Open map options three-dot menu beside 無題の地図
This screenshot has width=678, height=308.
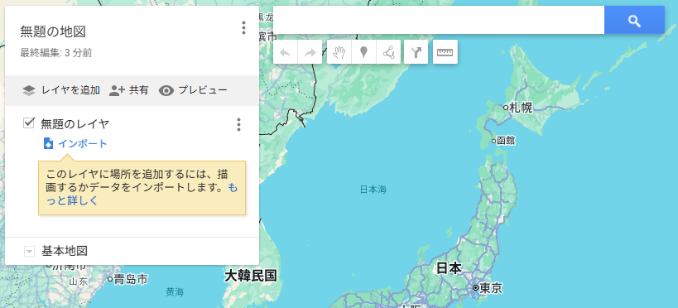point(243,27)
